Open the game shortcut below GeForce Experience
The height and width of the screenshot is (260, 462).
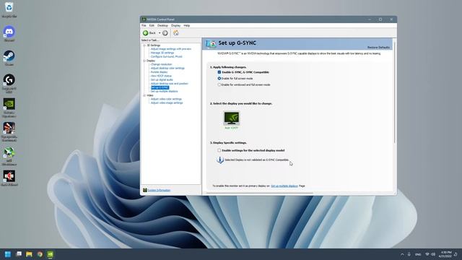pos(9,129)
